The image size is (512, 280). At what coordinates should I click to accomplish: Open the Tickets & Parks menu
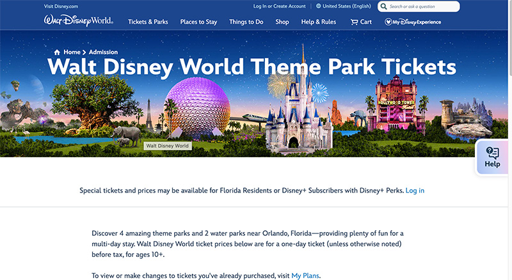(148, 22)
